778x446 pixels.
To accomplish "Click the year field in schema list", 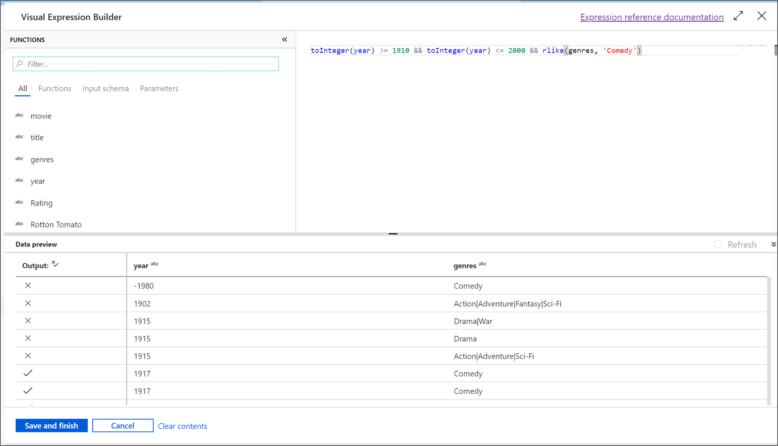I will pos(38,181).
